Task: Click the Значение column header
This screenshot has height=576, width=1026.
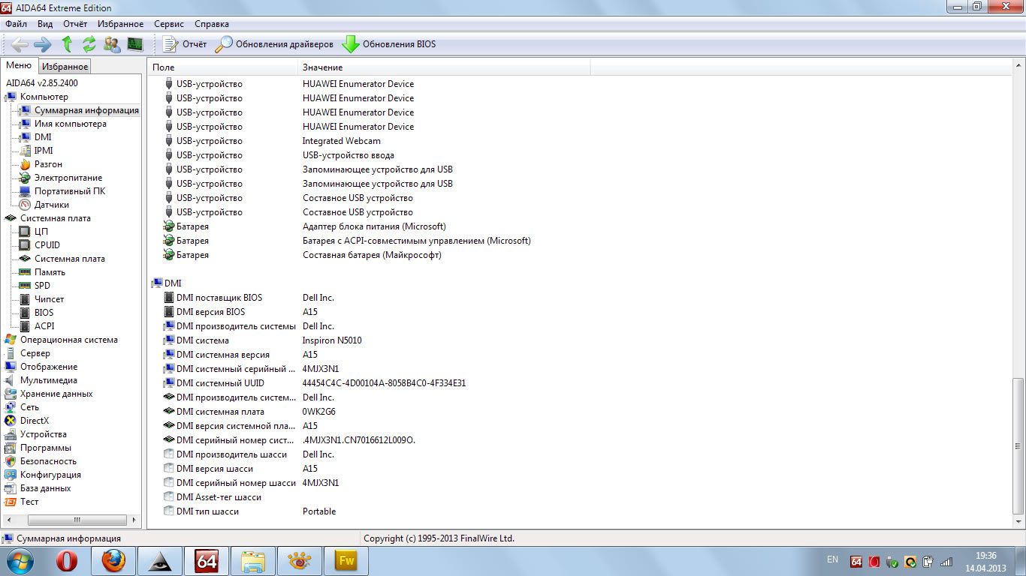Action: 445,67
